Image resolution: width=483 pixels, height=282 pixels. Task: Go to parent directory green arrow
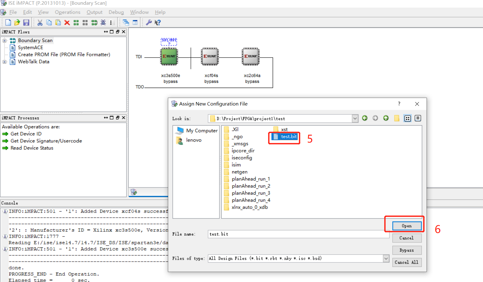[x=386, y=118]
